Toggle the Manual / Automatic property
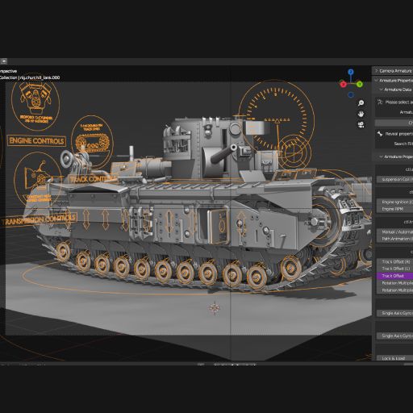This screenshot has height=413, width=413. (x=394, y=232)
